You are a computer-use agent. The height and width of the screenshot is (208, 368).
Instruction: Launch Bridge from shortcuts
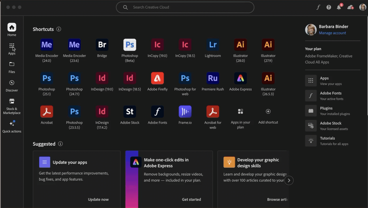(102, 45)
